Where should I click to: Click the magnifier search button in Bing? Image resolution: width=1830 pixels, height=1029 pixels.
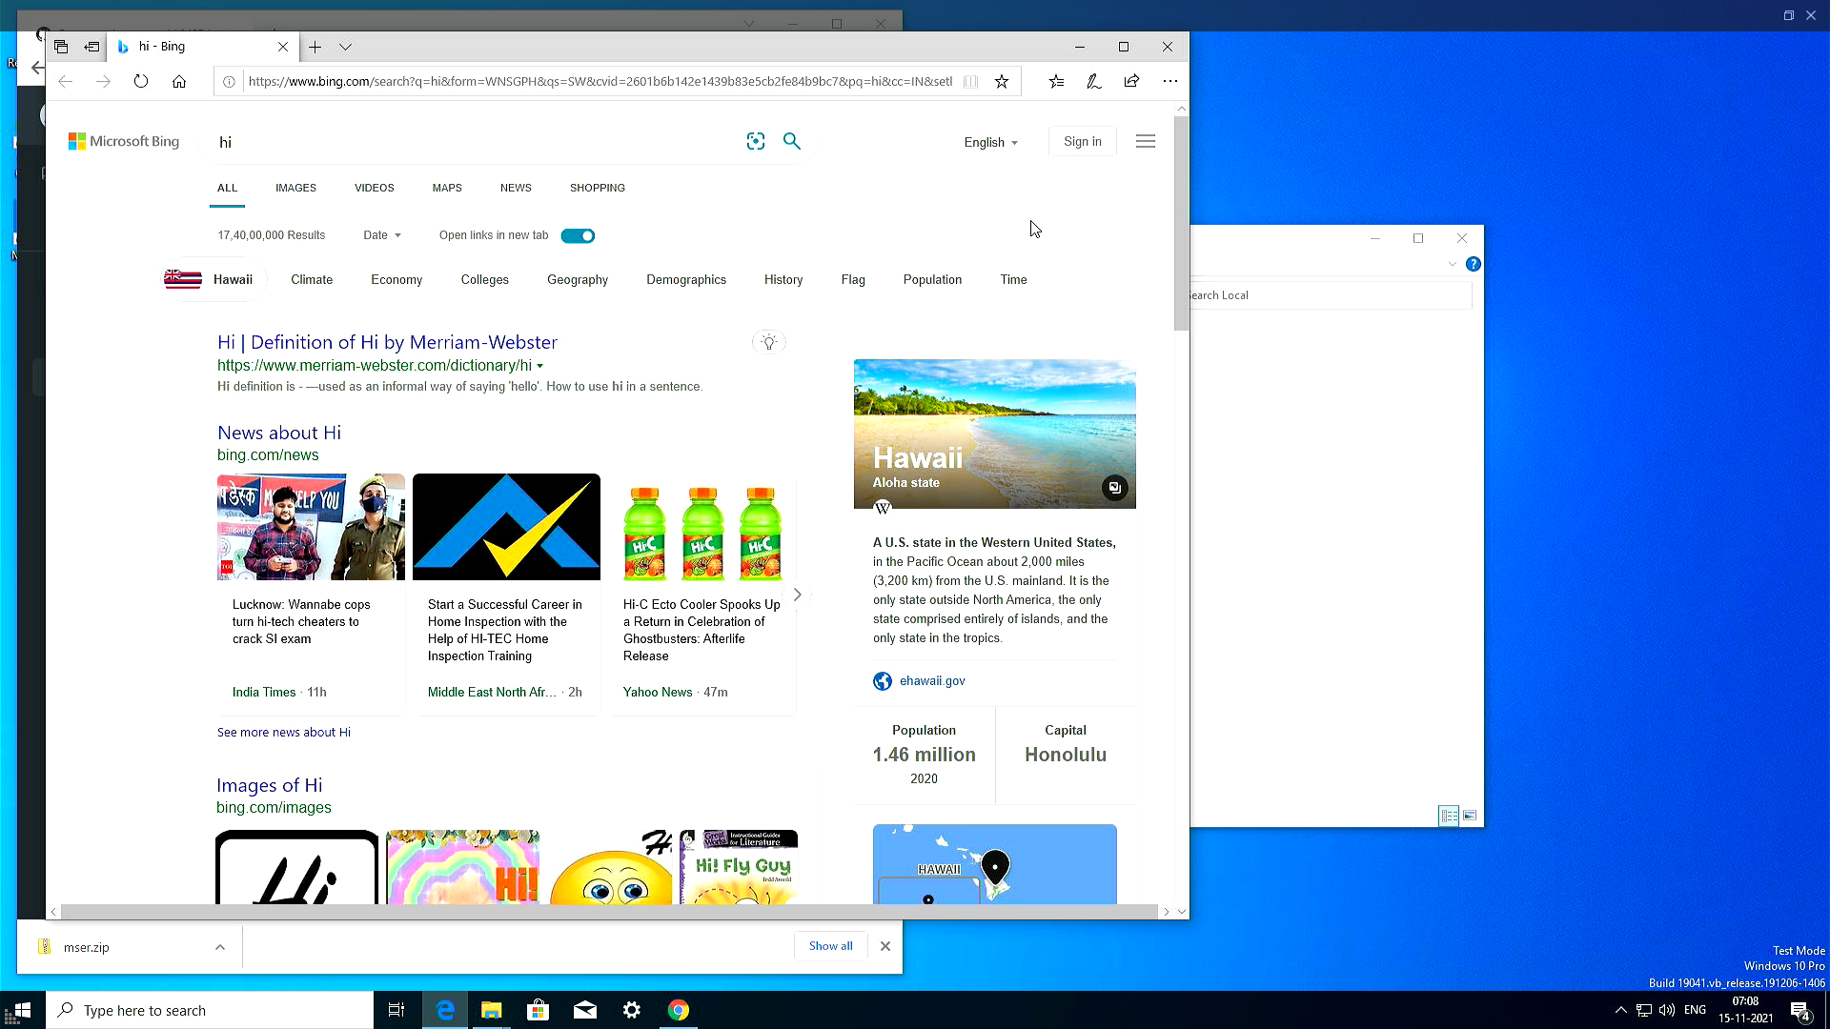792,141
